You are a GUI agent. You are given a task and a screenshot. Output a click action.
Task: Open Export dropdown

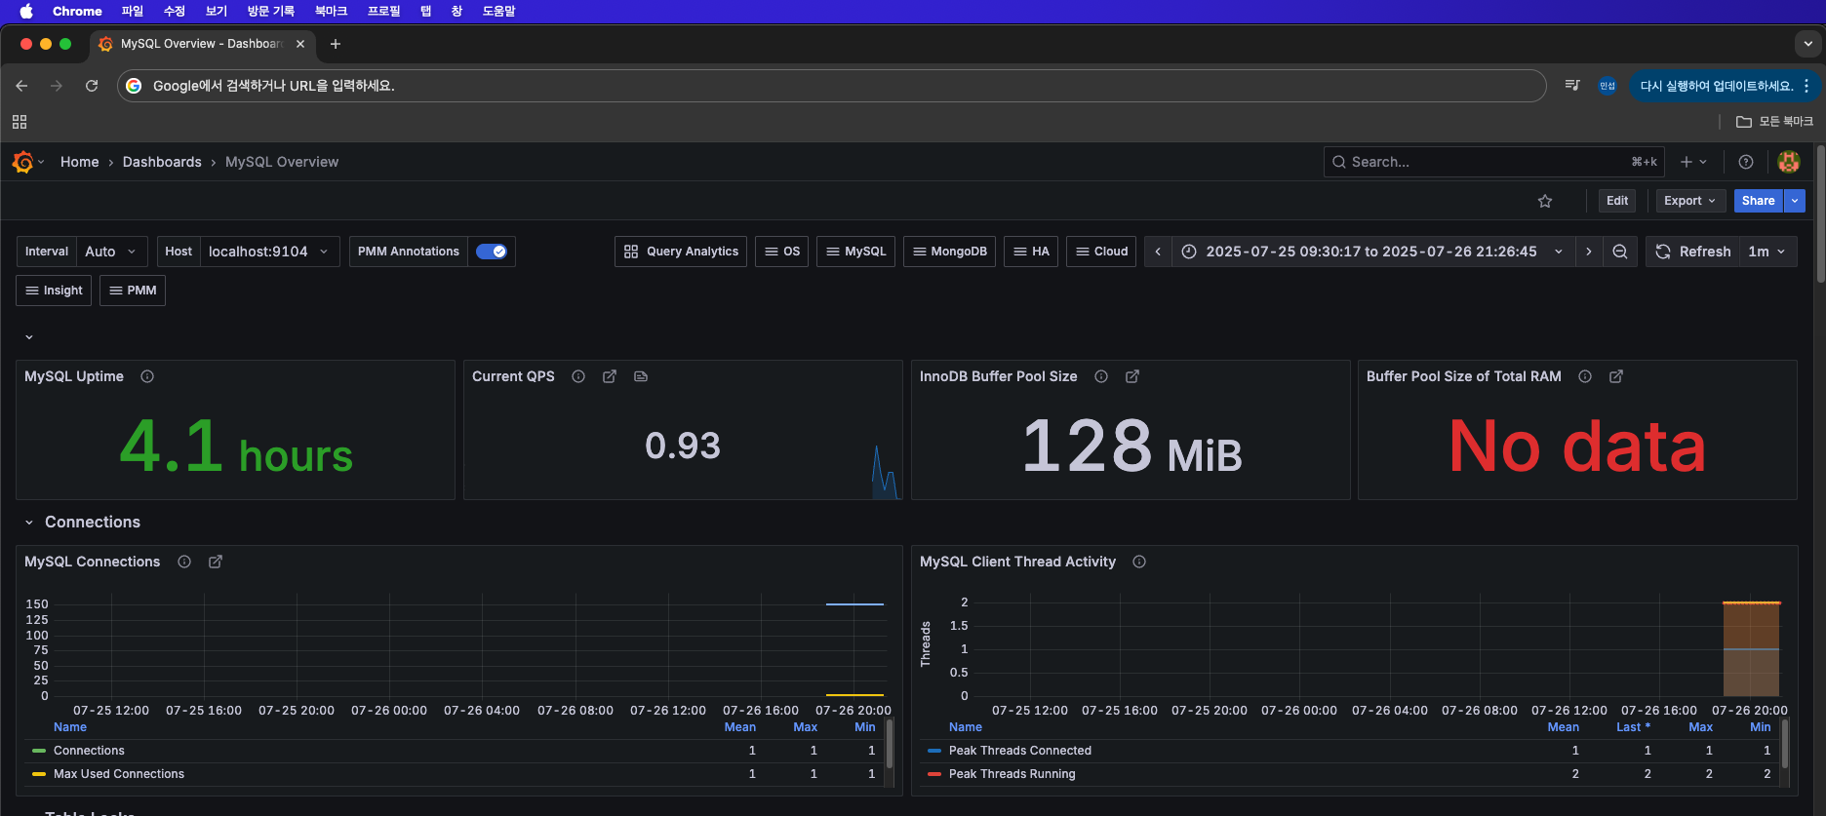1690,201
